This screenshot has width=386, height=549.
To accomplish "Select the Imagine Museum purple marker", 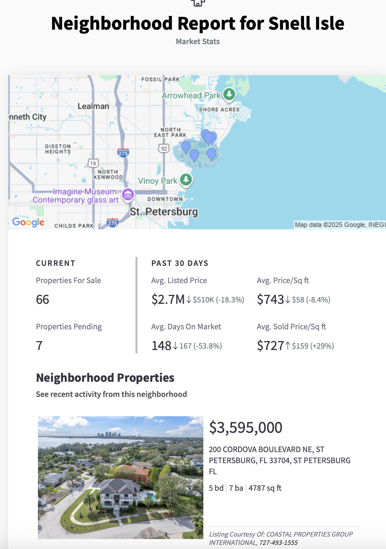I will point(128,194).
